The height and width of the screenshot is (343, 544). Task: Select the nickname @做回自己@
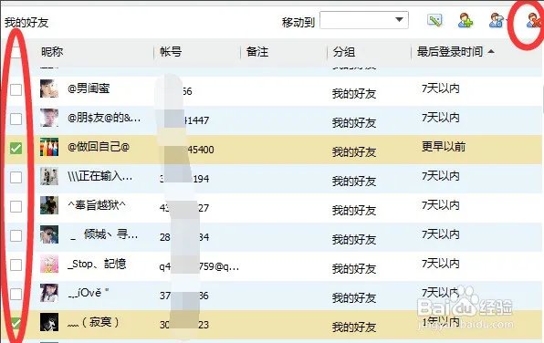99,147
